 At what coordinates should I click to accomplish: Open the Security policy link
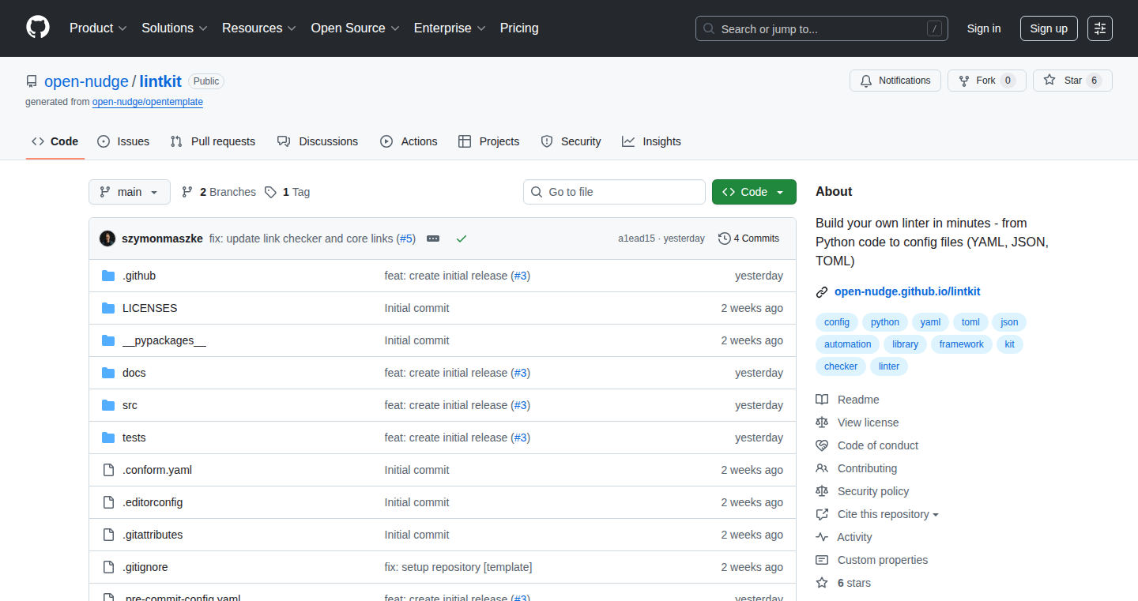(873, 491)
